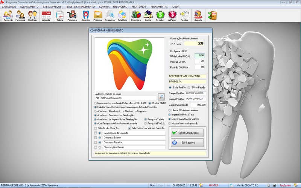Screen dimensions: 301x188
Task: Open the Paciente toolbar icon
Action: coord(8,15)
